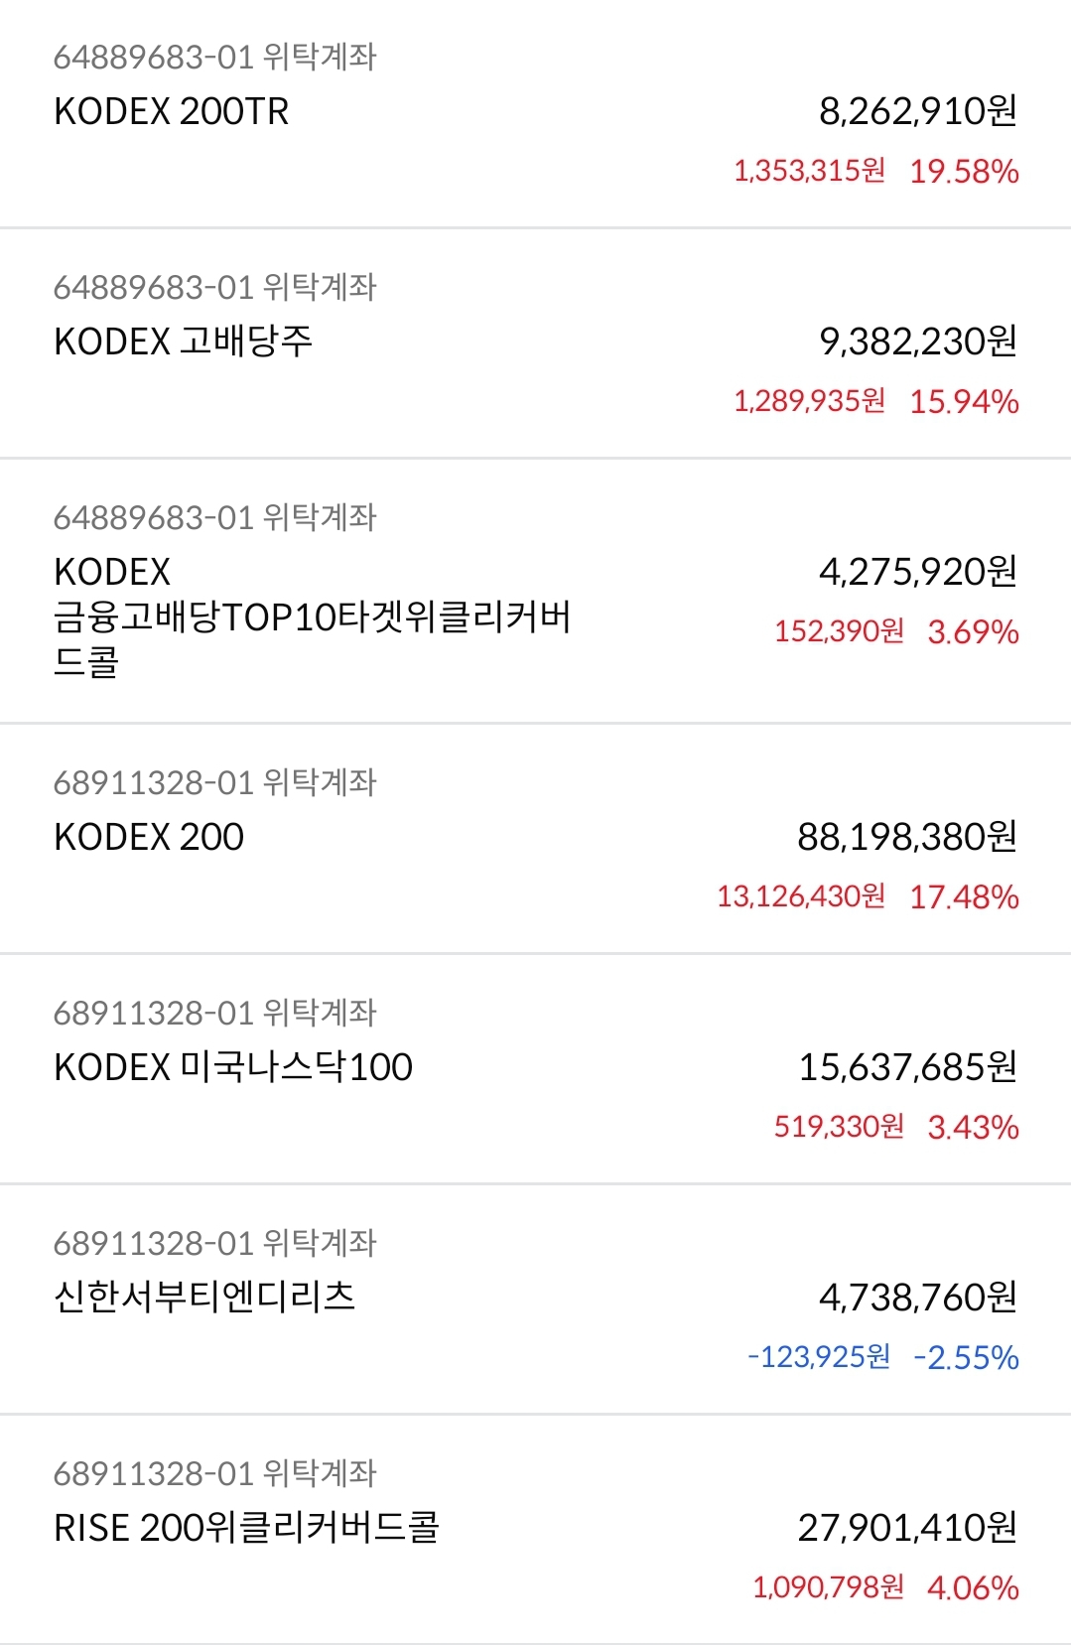
Task: Open RISE 200위클리커버드콜 holding
Action: click(535, 1530)
